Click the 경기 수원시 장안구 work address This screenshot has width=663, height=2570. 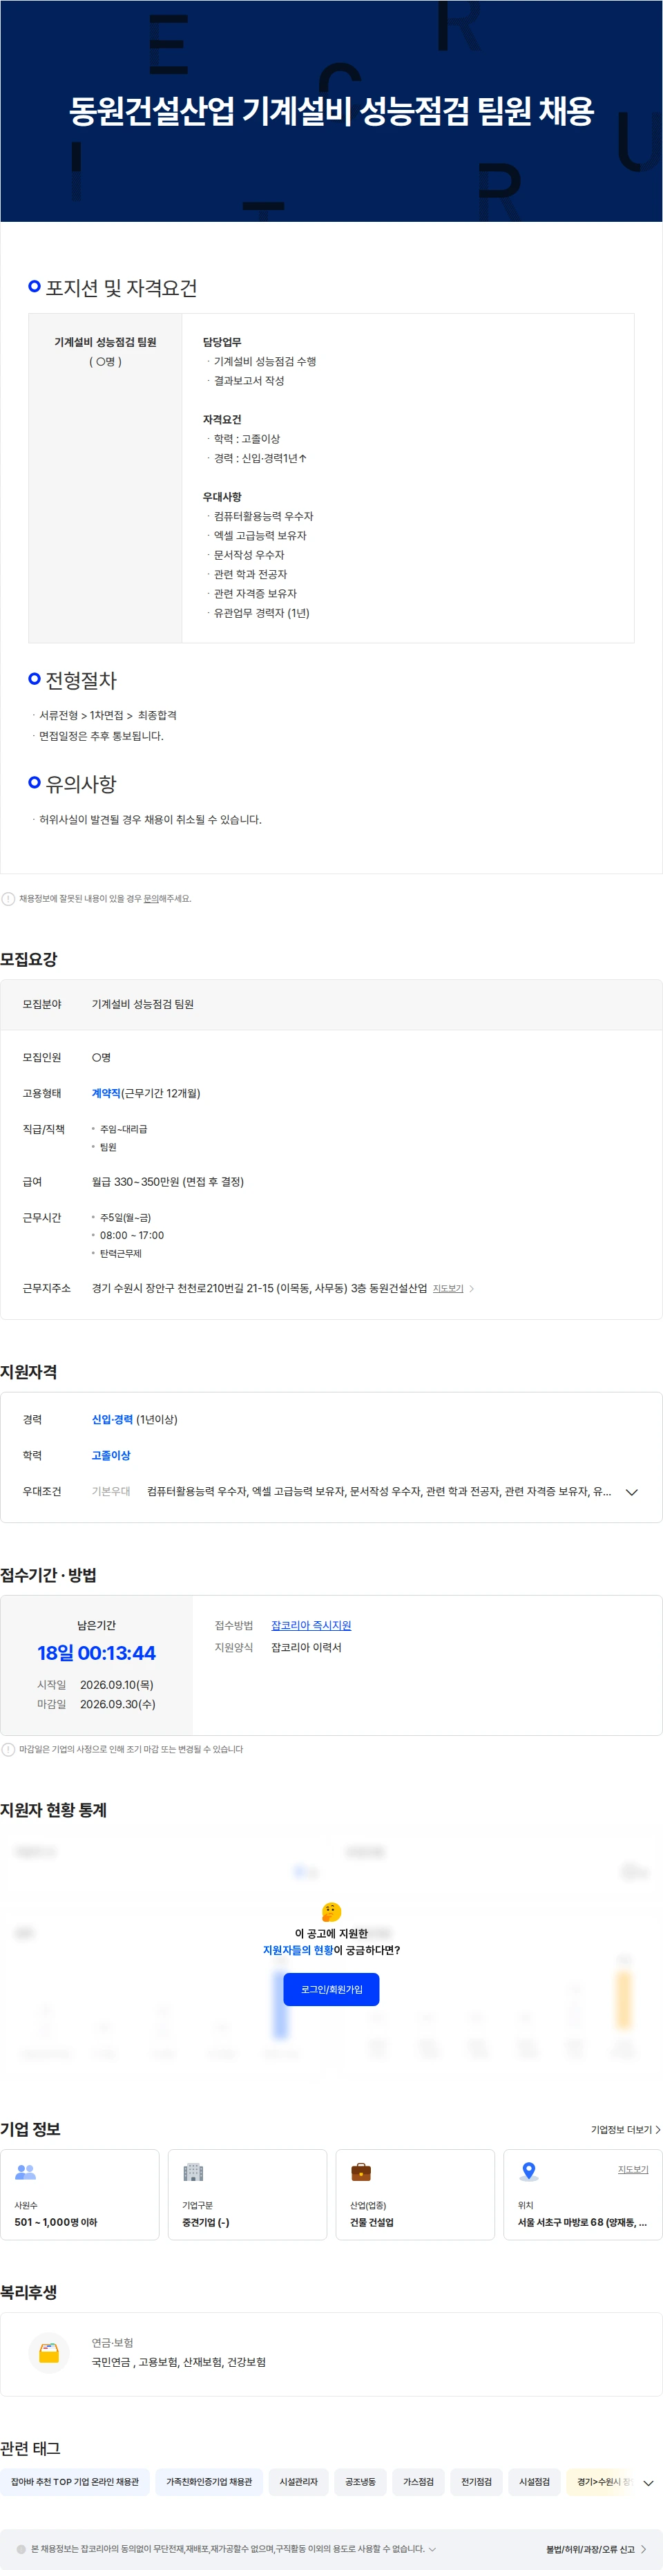259,1288
